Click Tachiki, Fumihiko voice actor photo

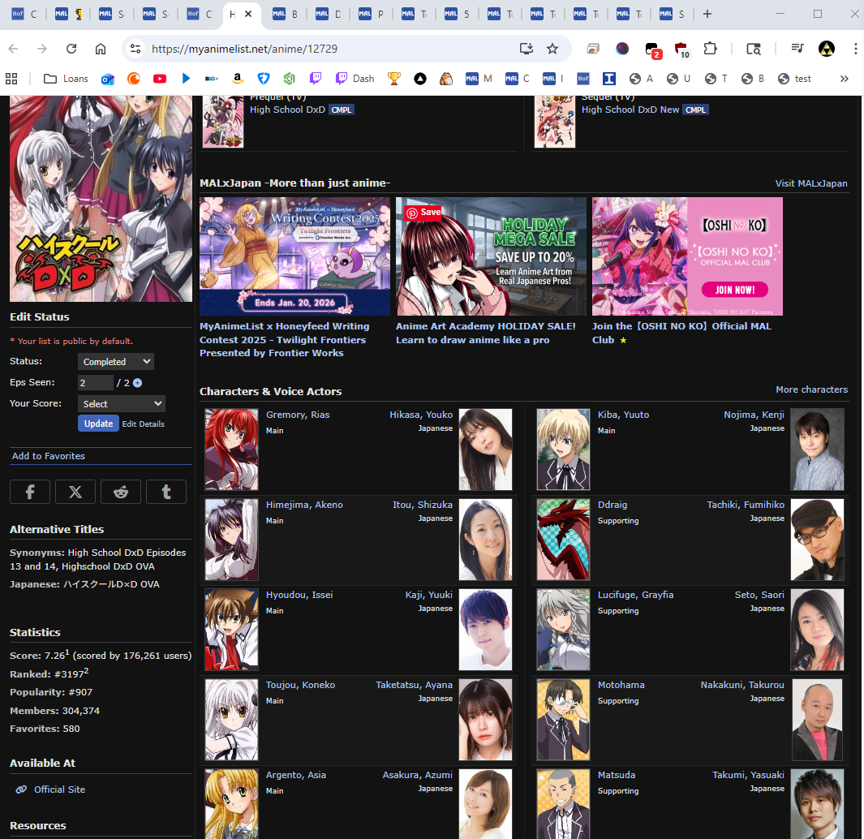817,540
